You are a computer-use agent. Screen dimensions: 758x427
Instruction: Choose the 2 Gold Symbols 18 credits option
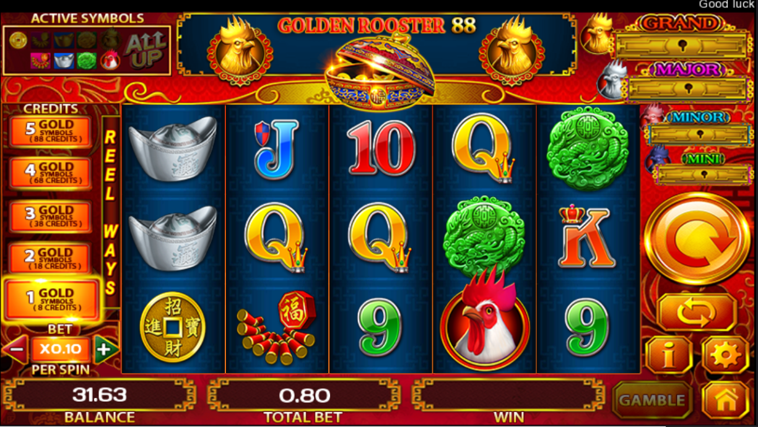pos(50,259)
